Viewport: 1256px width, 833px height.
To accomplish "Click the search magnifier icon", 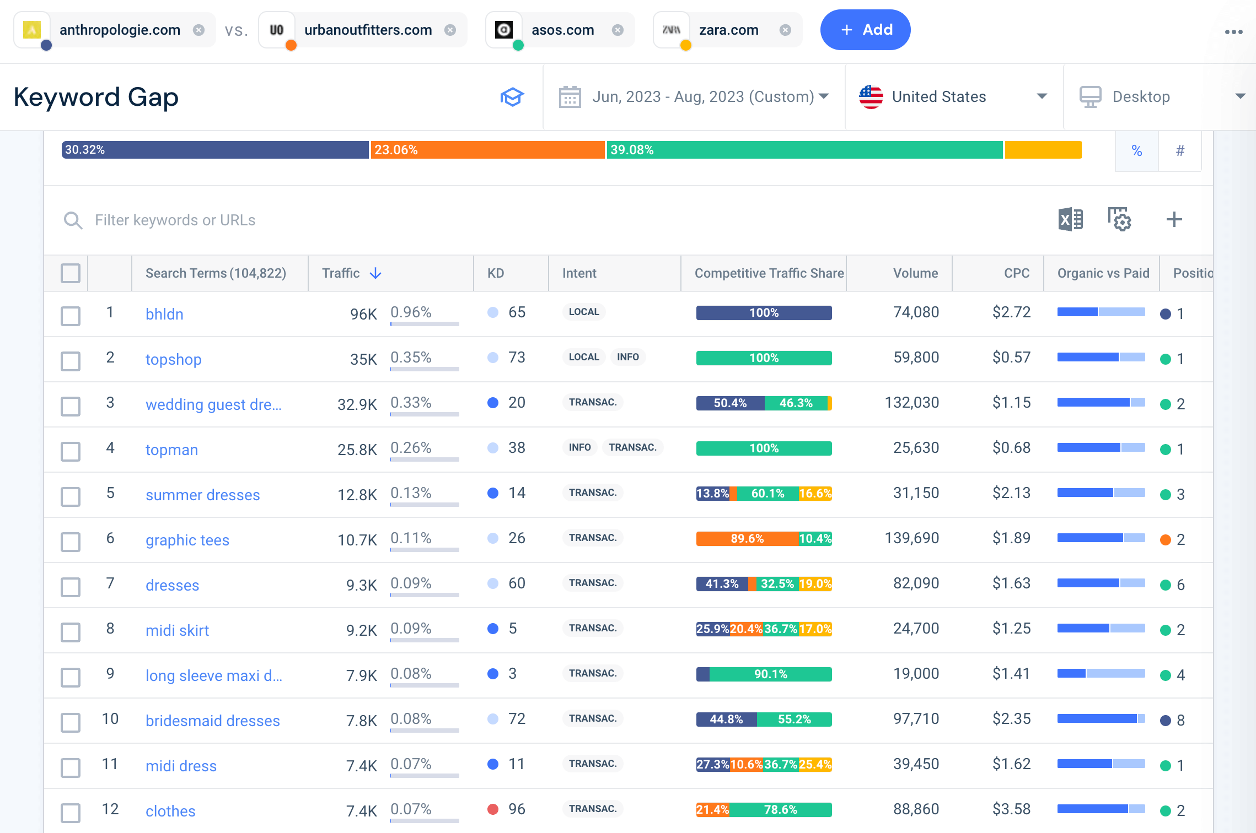I will pos(73,220).
